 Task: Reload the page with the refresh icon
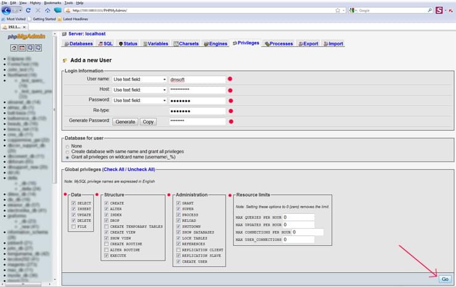tap(28, 10)
